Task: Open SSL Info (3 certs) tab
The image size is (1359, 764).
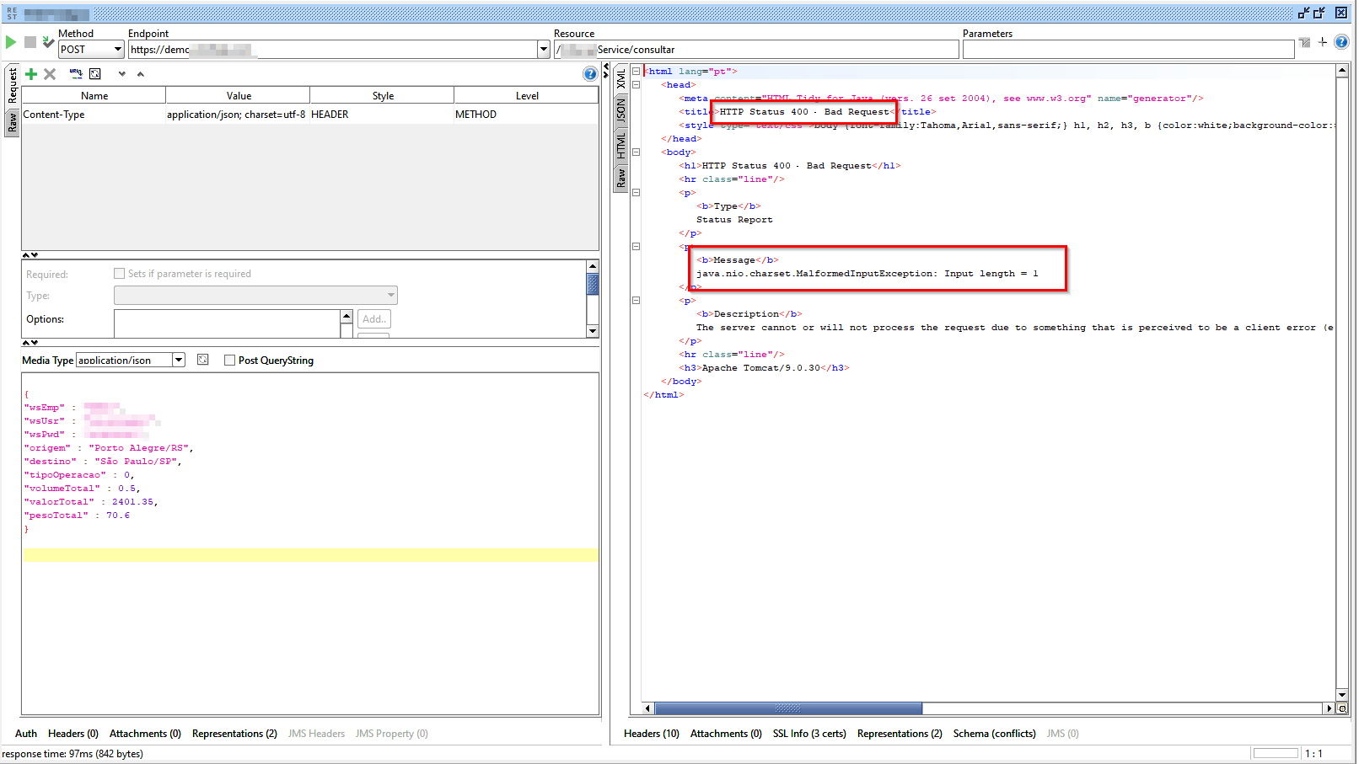Action: [809, 734]
